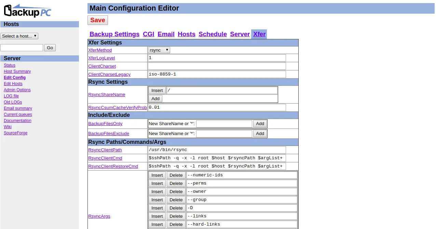Delete the --numeric-ids argument
This screenshot has height=229, width=436.
(x=176, y=175)
